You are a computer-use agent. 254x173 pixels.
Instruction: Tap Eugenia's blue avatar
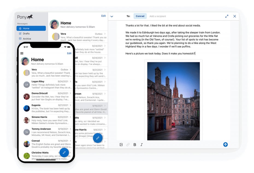point(26,108)
